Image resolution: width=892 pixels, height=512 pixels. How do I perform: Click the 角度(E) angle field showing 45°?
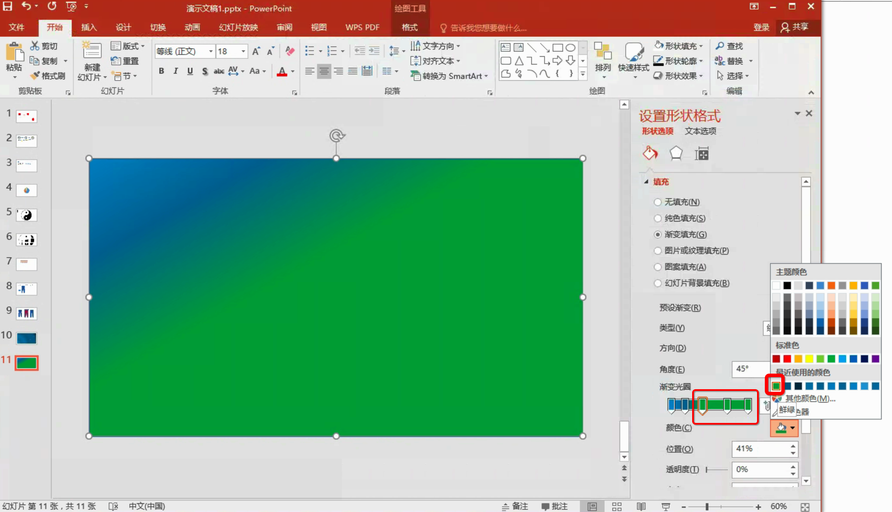click(x=751, y=369)
